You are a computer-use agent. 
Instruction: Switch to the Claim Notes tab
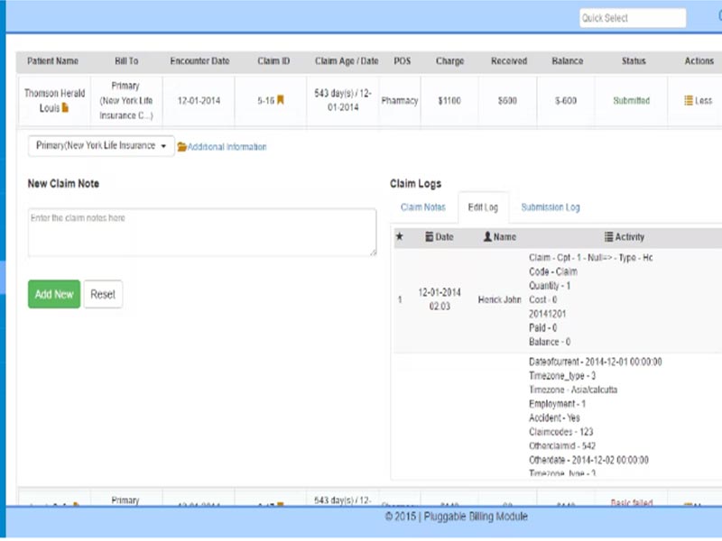(x=423, y=207)
